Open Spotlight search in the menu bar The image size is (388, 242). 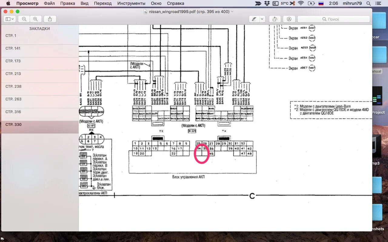click(x=369, y=3)
